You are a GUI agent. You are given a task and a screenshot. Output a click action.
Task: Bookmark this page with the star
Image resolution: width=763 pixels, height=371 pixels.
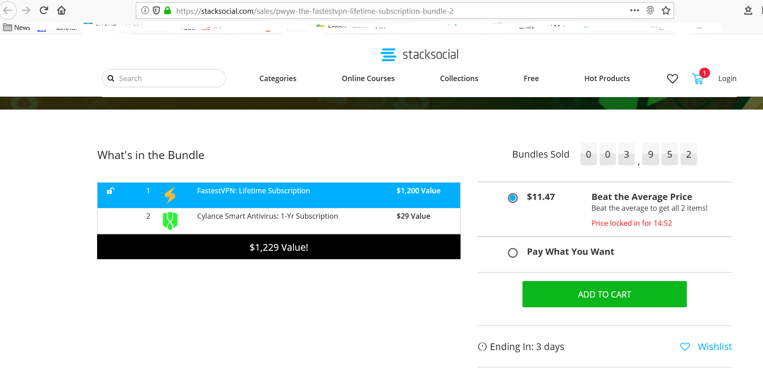(666, 10)
